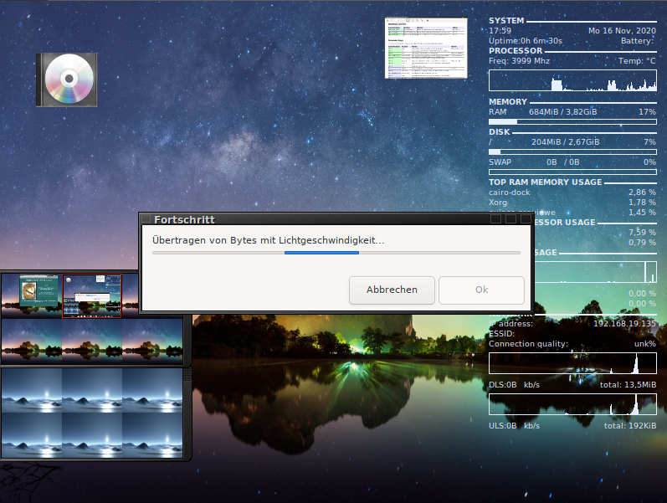The image size is (667, 503).
Task: Switch to top-right workspace of upper pager
Action: point(152,295)
